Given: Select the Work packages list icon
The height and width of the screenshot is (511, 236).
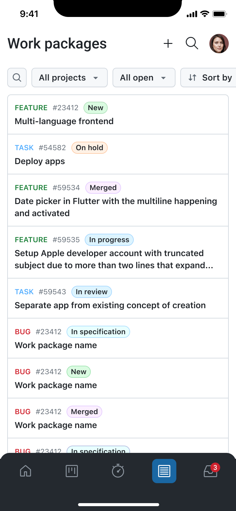Looking at the screenshot, I should tap(164, 471).
